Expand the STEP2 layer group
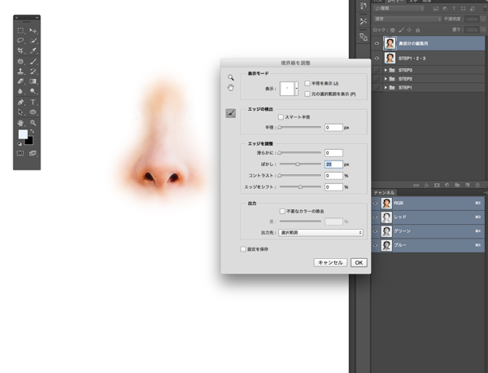 (x=386, y=79)
